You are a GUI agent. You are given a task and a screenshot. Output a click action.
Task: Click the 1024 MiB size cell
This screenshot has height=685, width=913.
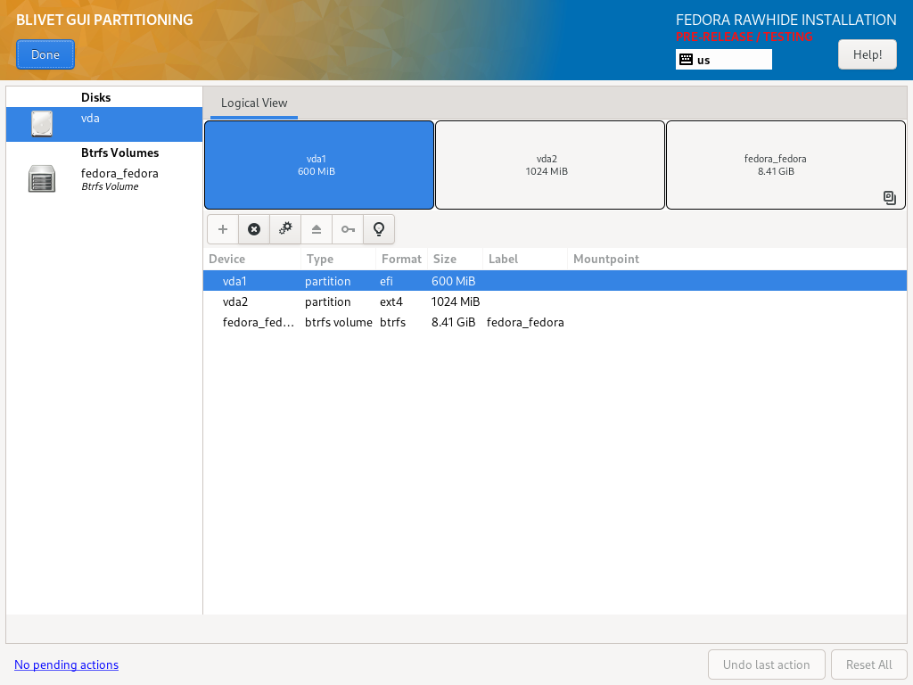[456, 301]
